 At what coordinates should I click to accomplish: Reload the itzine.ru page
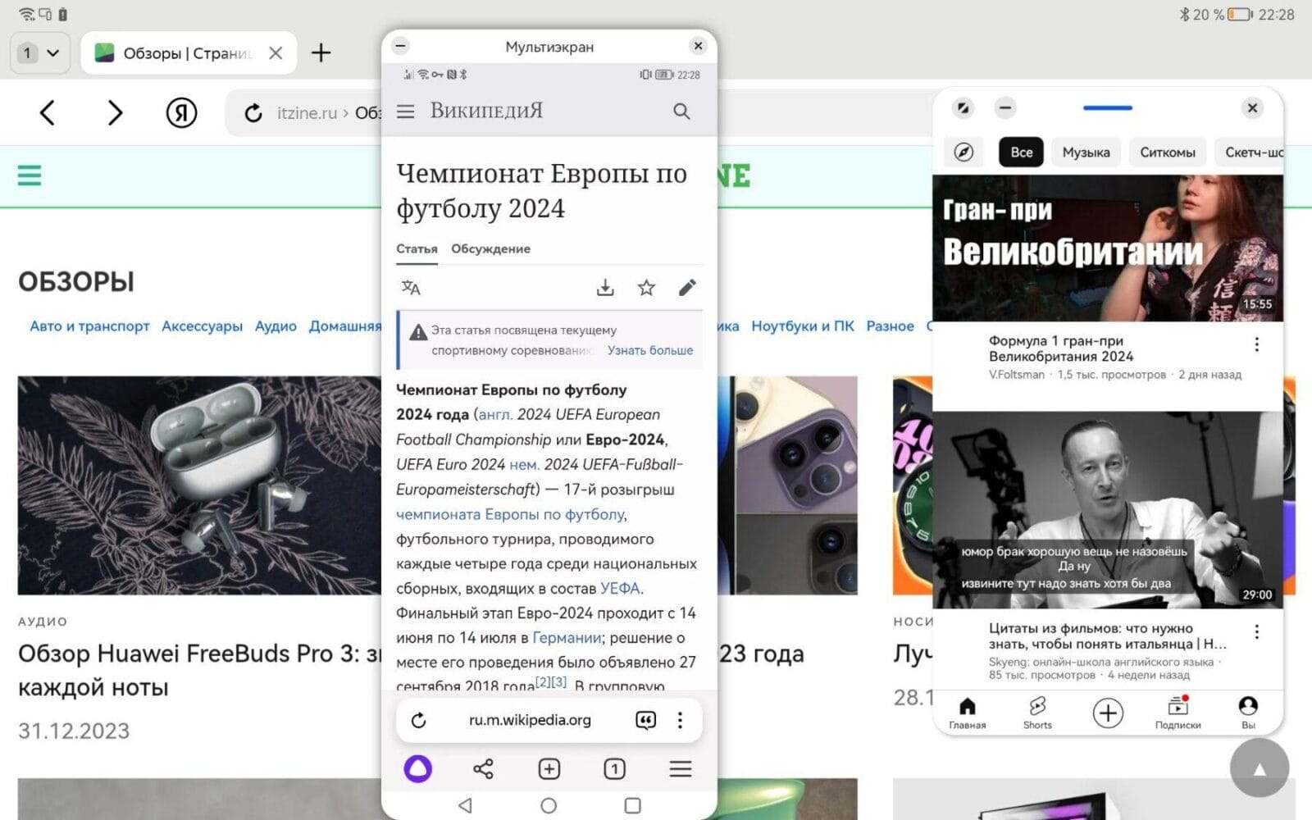[x=253, y=113]
